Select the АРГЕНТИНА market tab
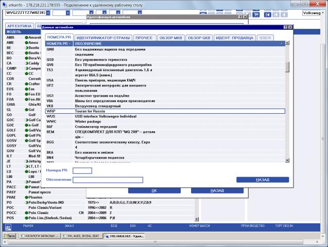The height and width of the screenshot is (247, 328). [20, 26]
